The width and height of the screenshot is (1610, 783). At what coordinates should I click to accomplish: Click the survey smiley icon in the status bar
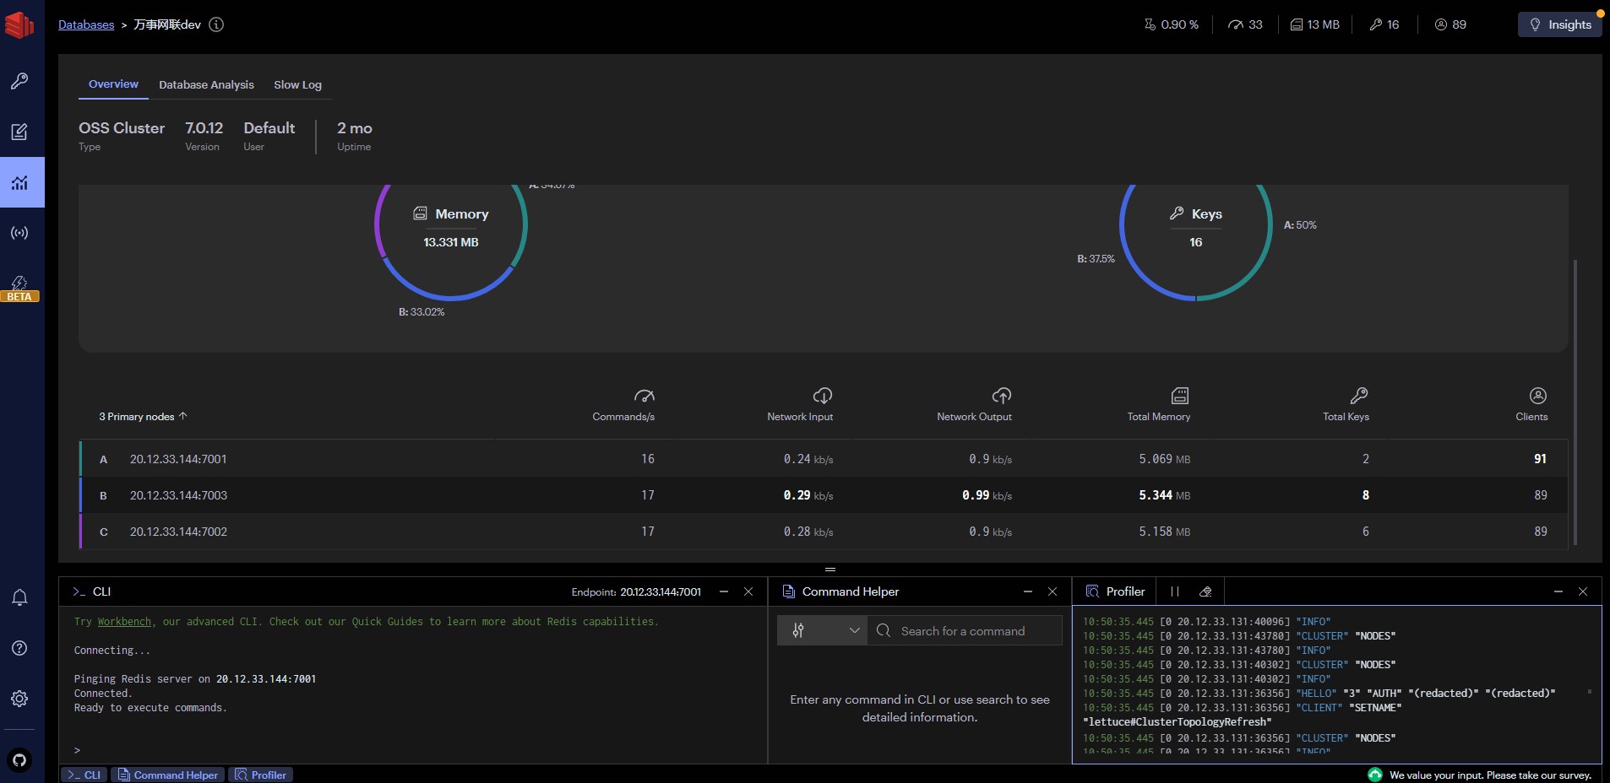click(1375, 775)
